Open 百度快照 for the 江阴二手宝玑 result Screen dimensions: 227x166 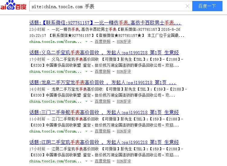click(103, 161)
